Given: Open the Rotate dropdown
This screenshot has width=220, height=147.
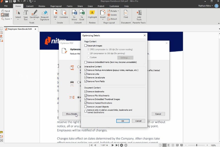Looking at the screenshot, I should click(x=118, y=11).
